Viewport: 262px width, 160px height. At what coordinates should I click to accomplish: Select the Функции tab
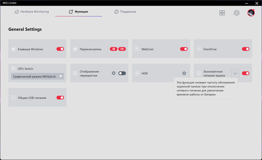point(78,11)
